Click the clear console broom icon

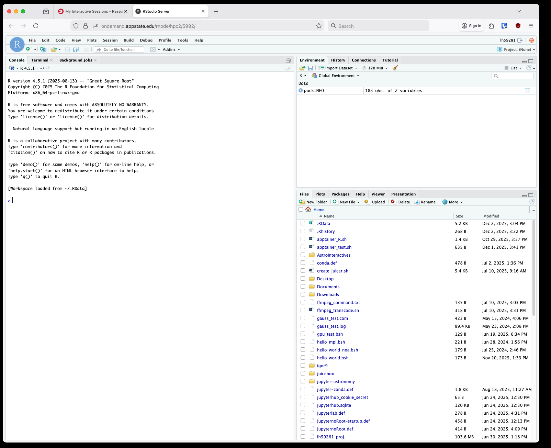click(x=289, y=68)
